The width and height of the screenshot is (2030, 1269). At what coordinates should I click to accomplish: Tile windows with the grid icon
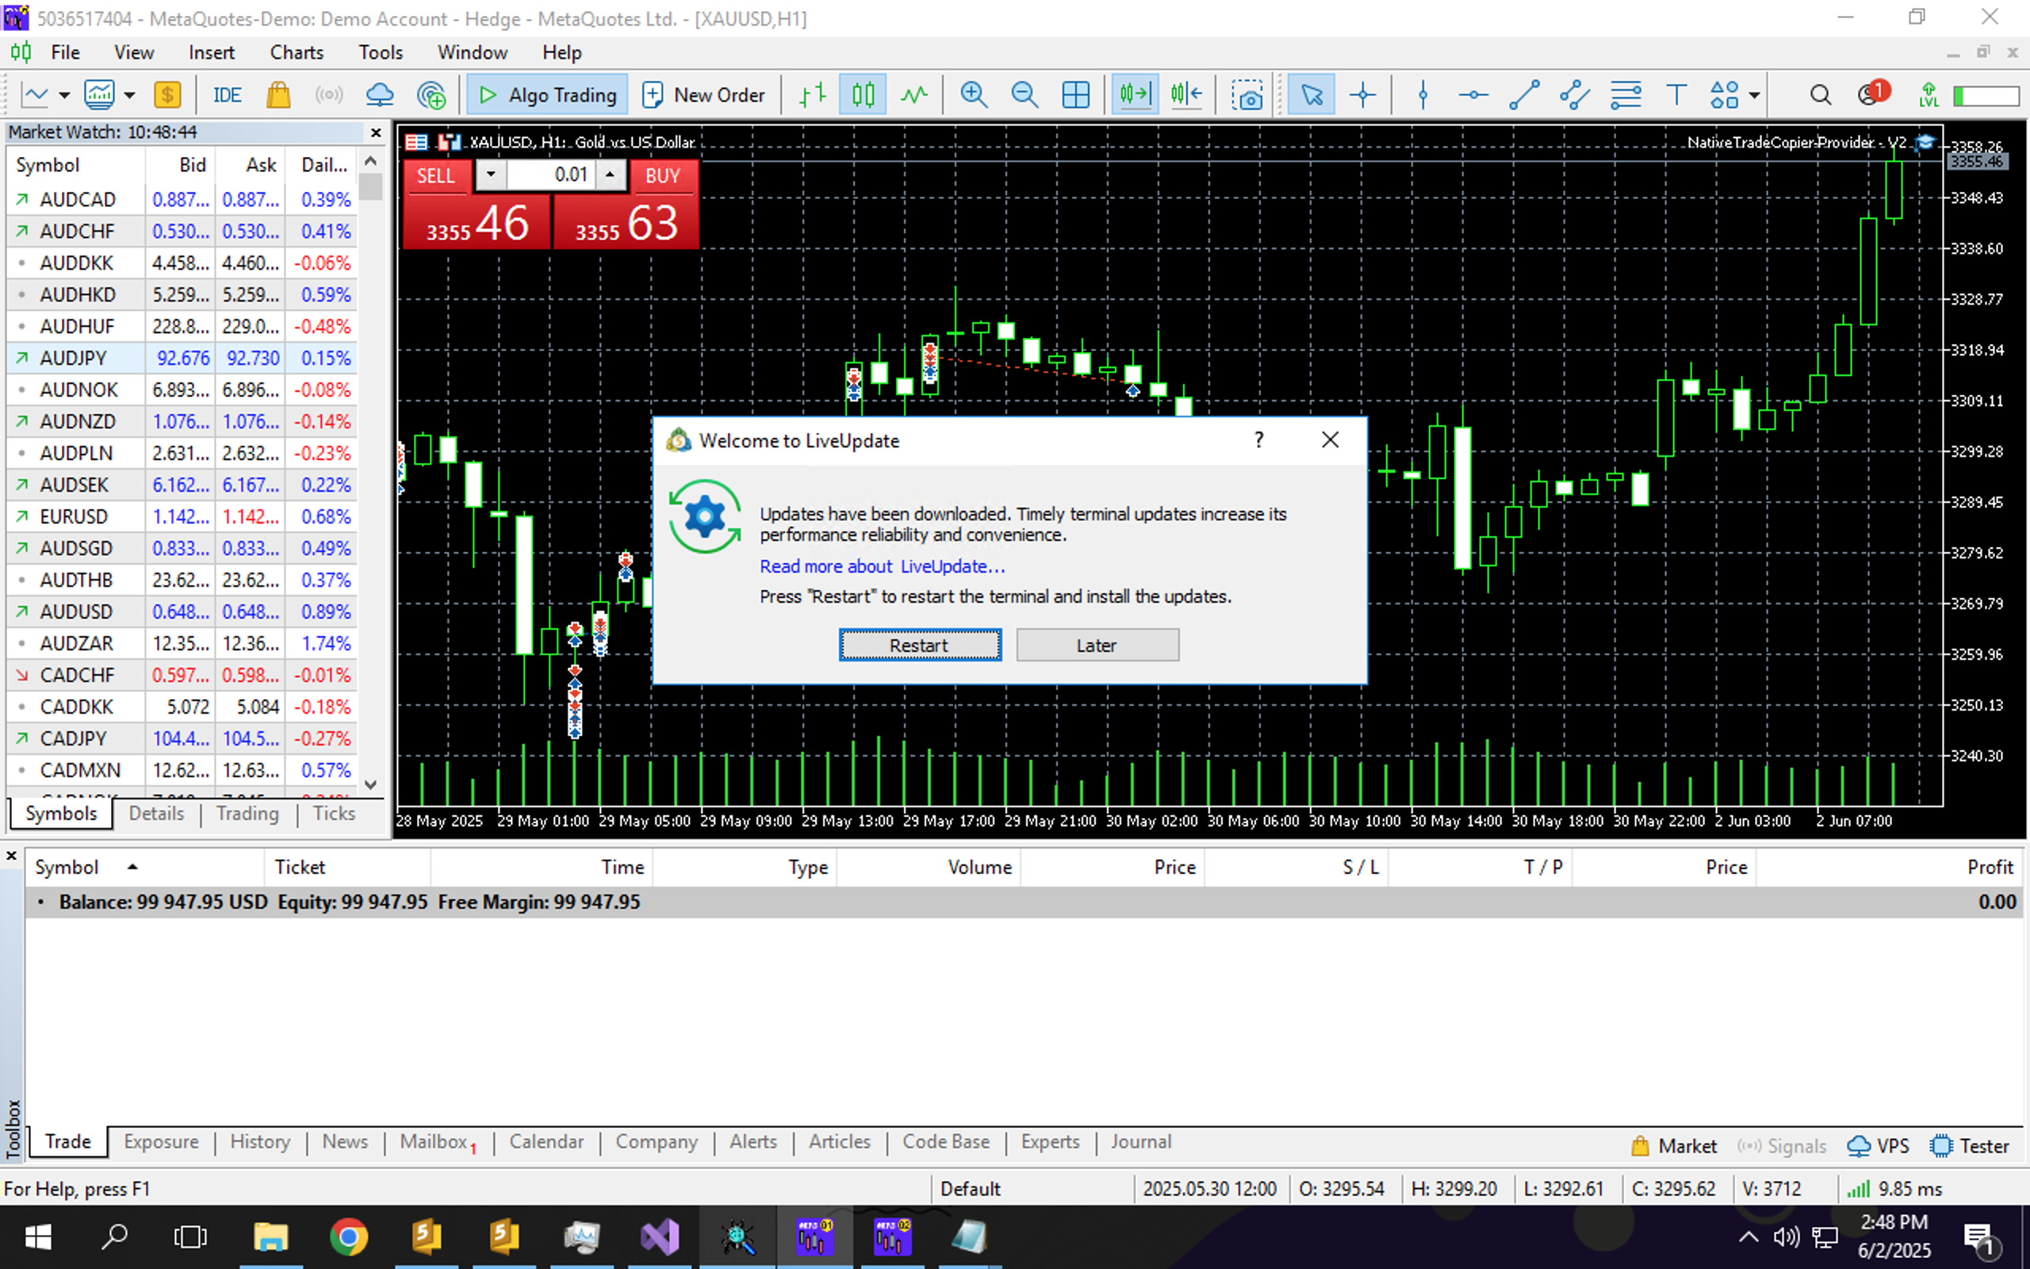pyautogui.click(x=1075, y=95)
